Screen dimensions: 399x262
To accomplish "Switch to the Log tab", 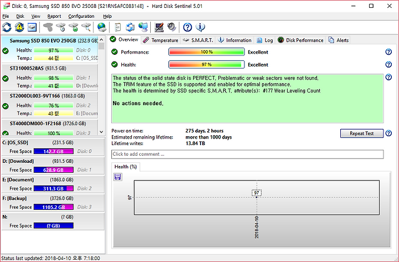I will coord(265,40).
